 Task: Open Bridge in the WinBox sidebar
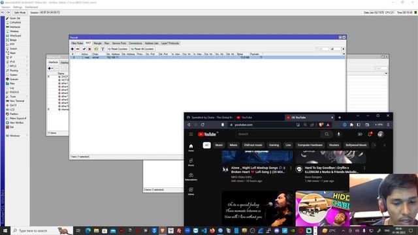[x=13, y=40]
